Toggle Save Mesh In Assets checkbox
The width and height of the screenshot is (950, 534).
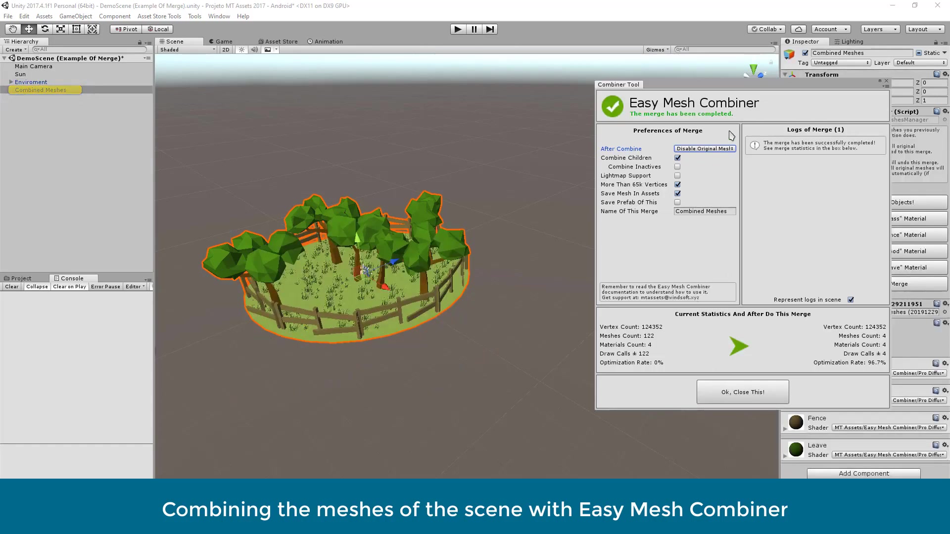677,193
